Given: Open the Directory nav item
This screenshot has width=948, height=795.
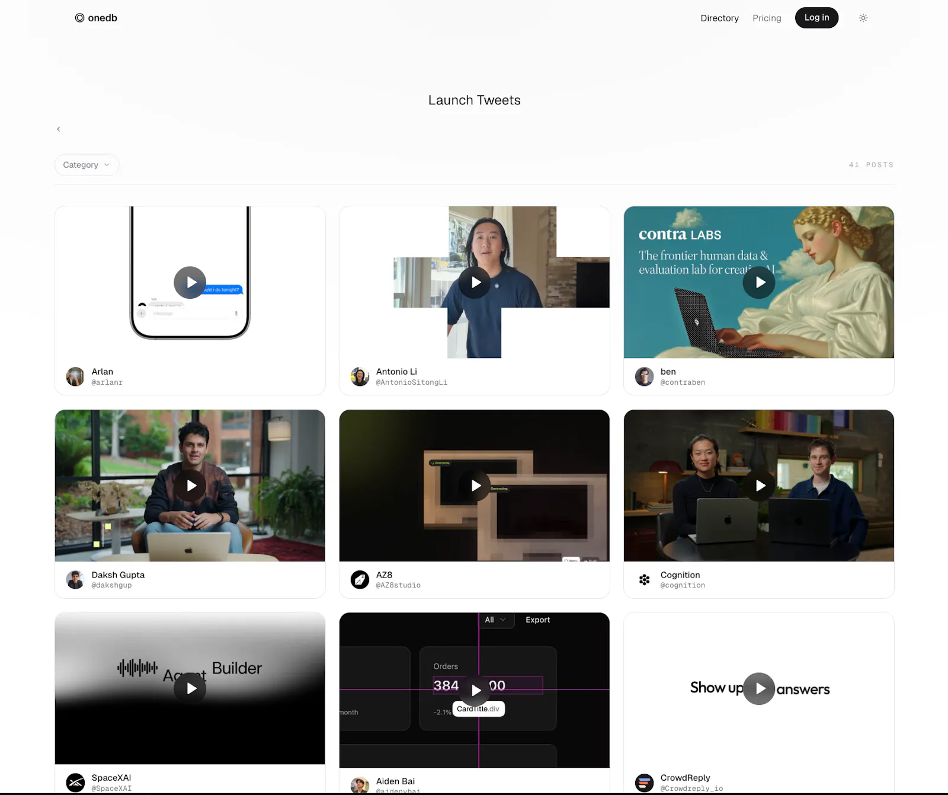Looking at the screenshot, I should 719,18.
